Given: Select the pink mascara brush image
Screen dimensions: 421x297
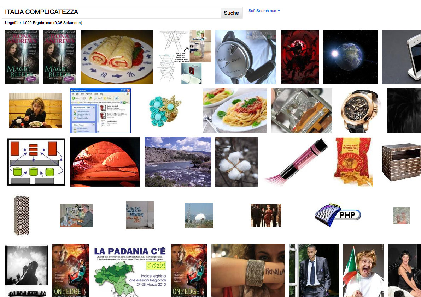Looking at the screenshot, I should pyautogui.click(x=296, y=162).
